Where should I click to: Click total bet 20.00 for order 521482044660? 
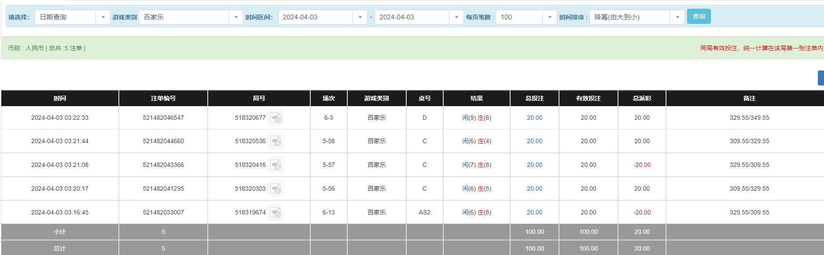pos(534,141)
